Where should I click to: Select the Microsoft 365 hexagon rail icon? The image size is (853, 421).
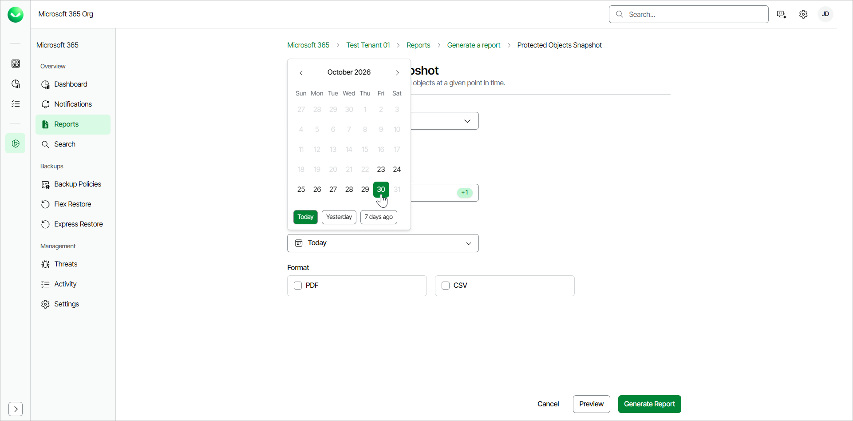[16, 143]
